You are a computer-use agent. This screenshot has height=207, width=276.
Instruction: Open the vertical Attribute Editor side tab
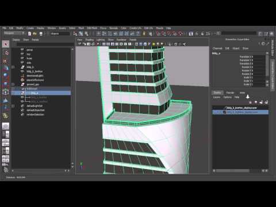[273, 48]
